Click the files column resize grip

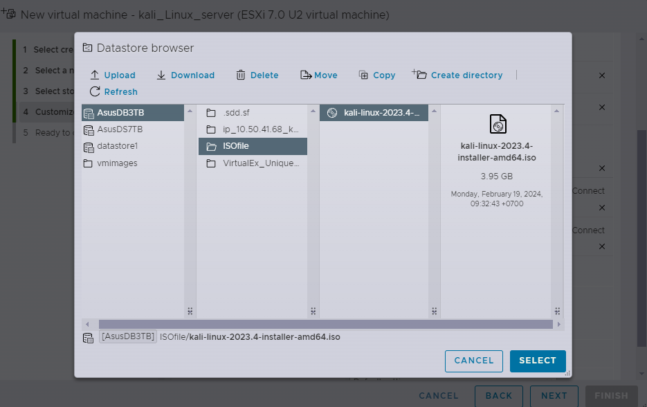434,311
